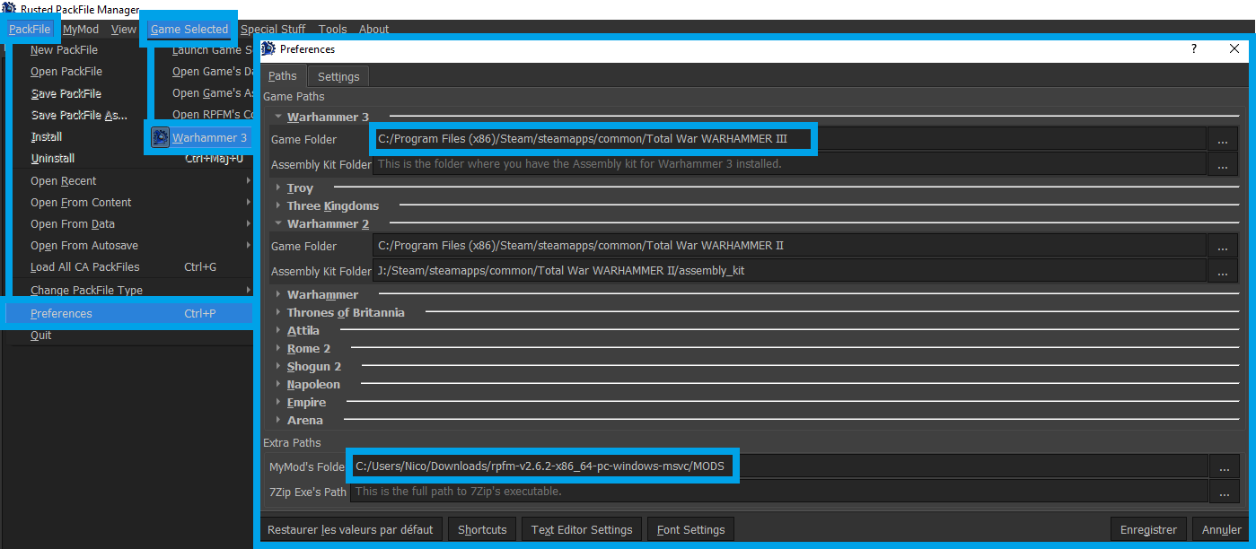Switch to the Settings tab

338,76
